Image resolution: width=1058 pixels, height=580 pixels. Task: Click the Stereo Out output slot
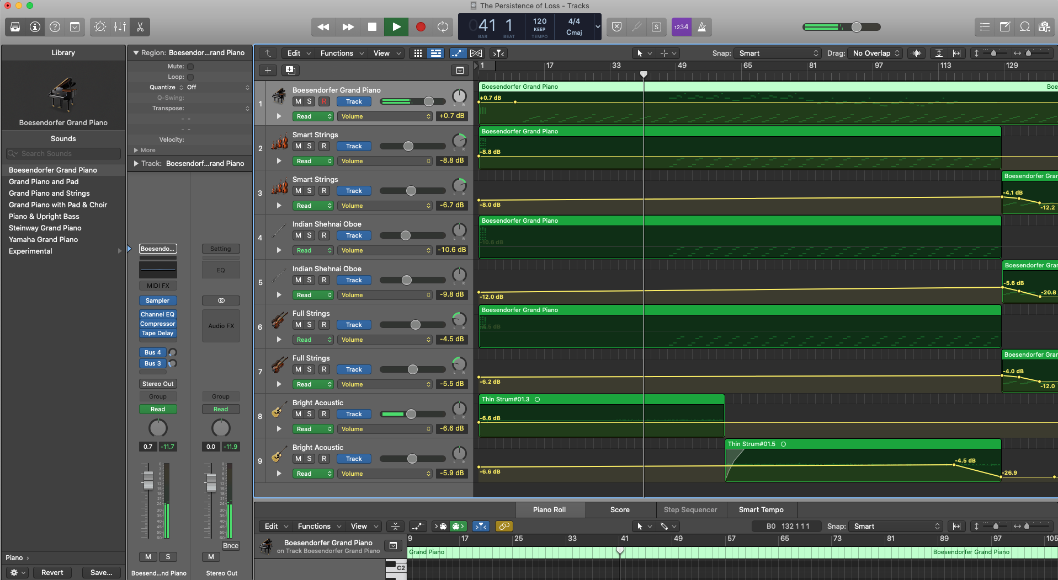158,384
